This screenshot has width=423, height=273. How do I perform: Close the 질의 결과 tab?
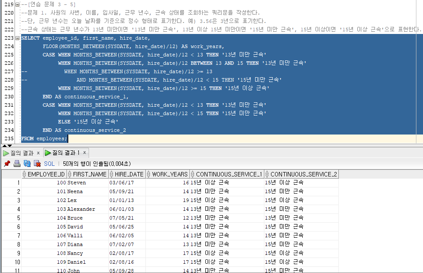click(x=38, y=153)
